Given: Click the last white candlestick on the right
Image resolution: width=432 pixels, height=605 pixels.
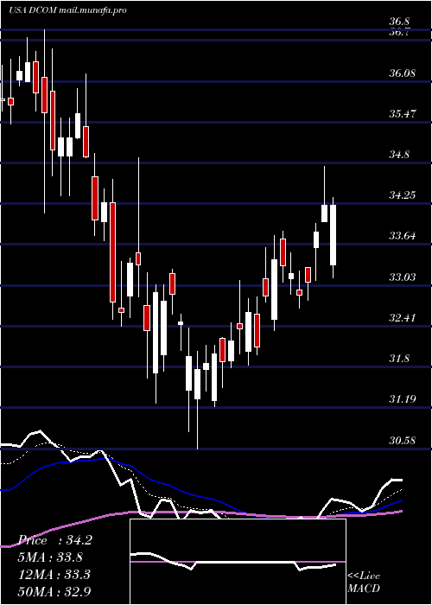Looking at the screenshot, I should tap(333, 235).
